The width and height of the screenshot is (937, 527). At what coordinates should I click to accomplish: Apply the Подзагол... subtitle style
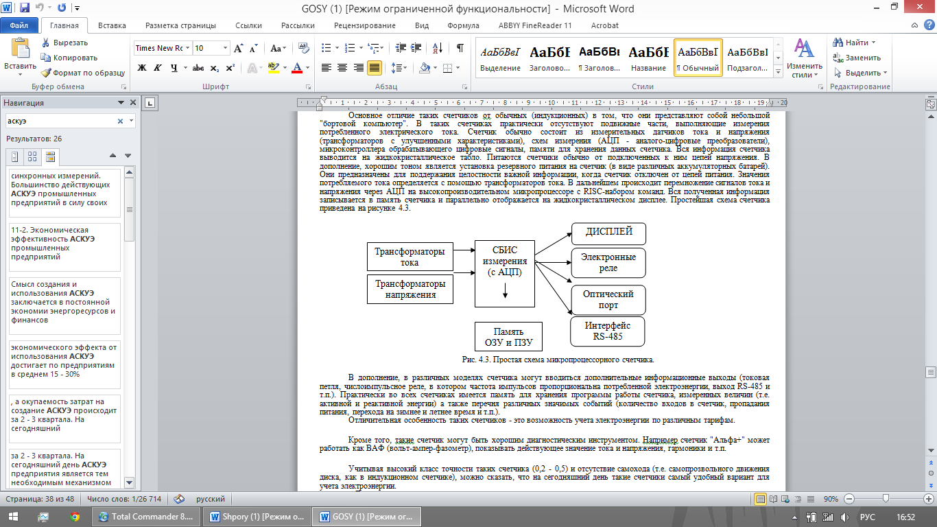coord(747,57)
